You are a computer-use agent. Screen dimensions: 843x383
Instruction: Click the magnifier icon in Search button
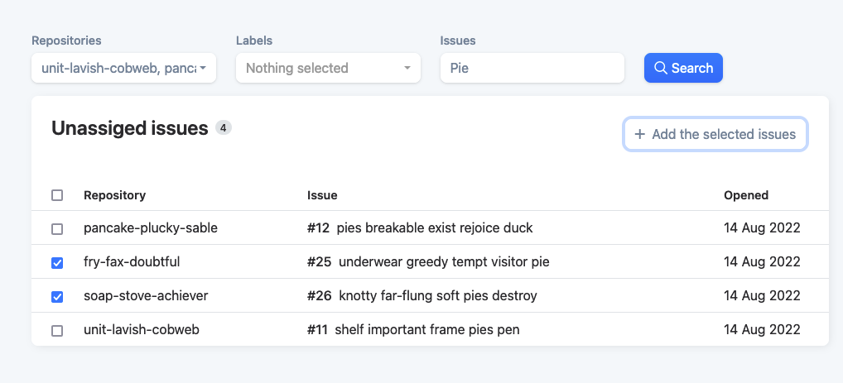click(x=661, y=68)
